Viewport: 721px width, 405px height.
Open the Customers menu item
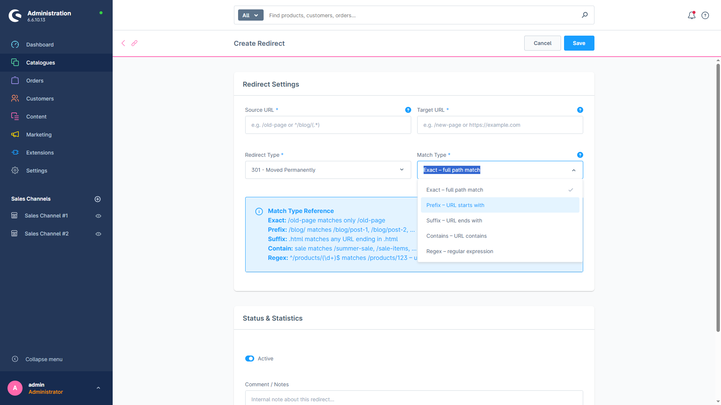pyautogui.click(x=56, y=99)
